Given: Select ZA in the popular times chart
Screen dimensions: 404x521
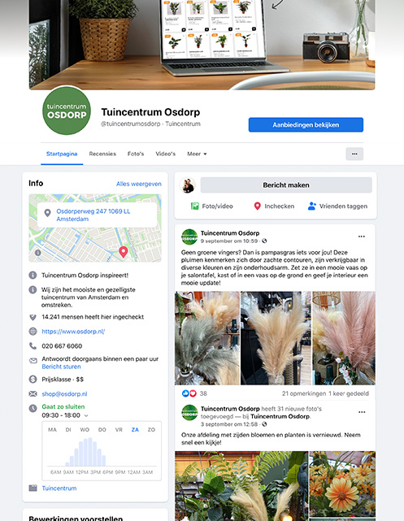Looking at the screenshot, I should [135, 430].
